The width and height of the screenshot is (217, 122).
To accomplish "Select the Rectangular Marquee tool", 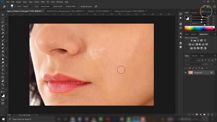I will tap(3, 19).
